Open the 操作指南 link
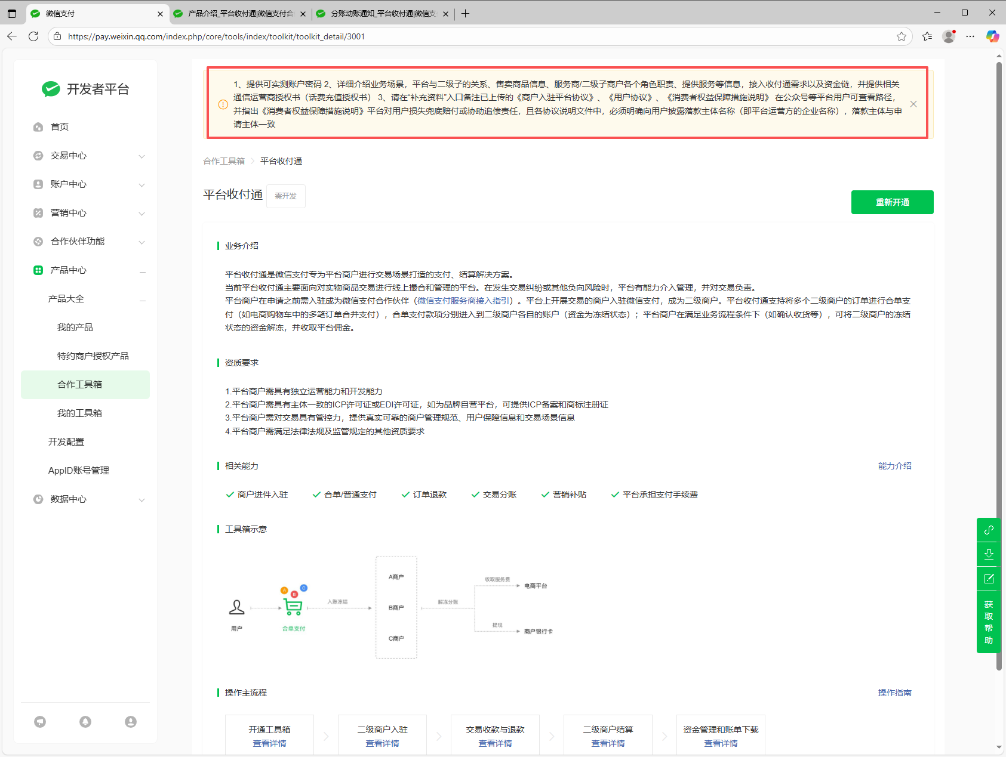The height and width of the screenshot is (757, 1006). [894, 693]
